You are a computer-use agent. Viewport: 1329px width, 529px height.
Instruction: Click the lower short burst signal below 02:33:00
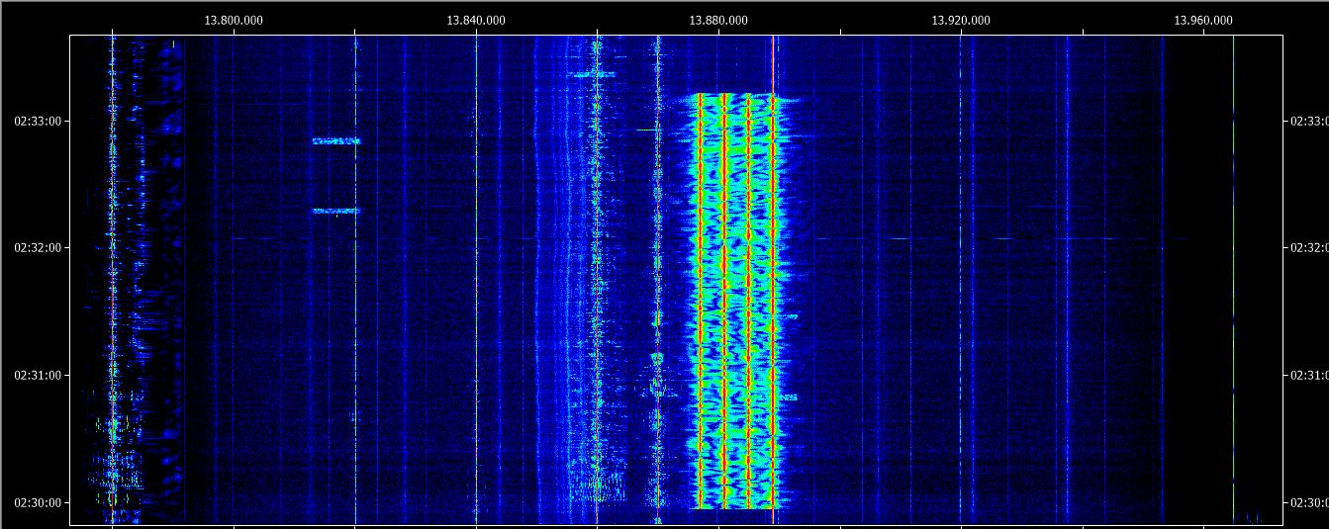coord(336,211)
